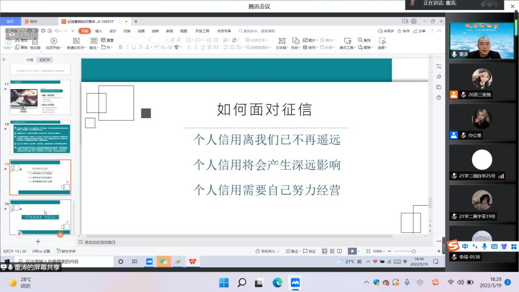
Task: Collapse the slide panel with double chevron
Action: coord(4,60)
